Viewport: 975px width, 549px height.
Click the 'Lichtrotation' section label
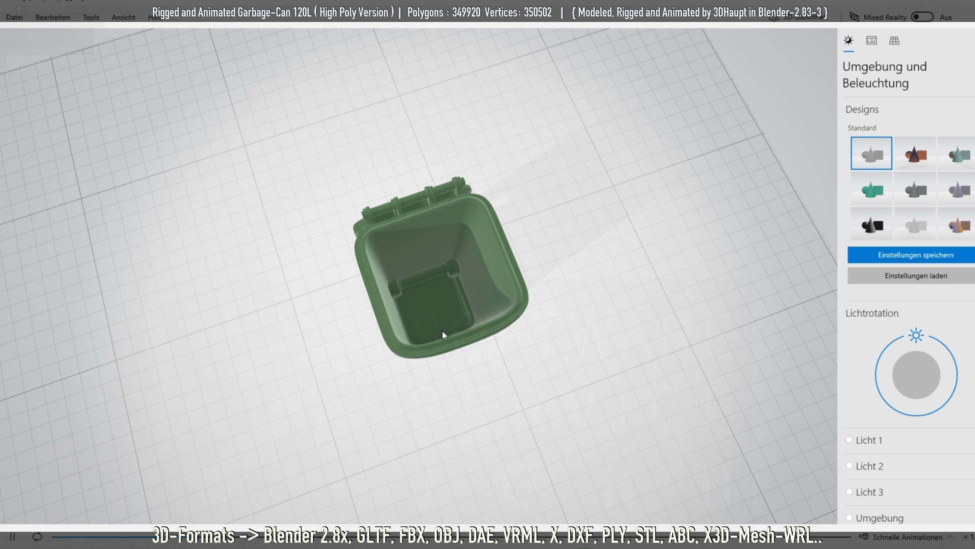coord(872,313)
